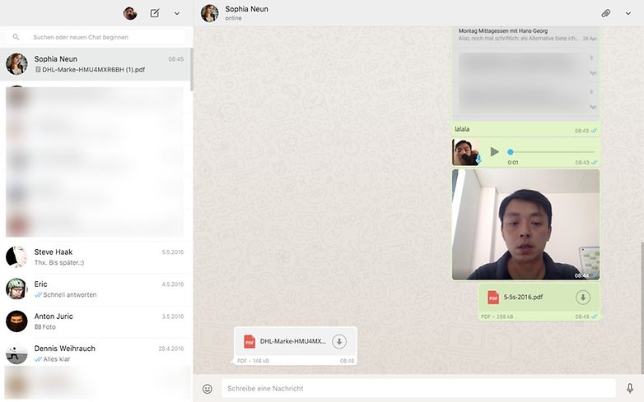Start a new chat with compose icon
The width and height of the screenshot is (644, 402).
(155, 13)
